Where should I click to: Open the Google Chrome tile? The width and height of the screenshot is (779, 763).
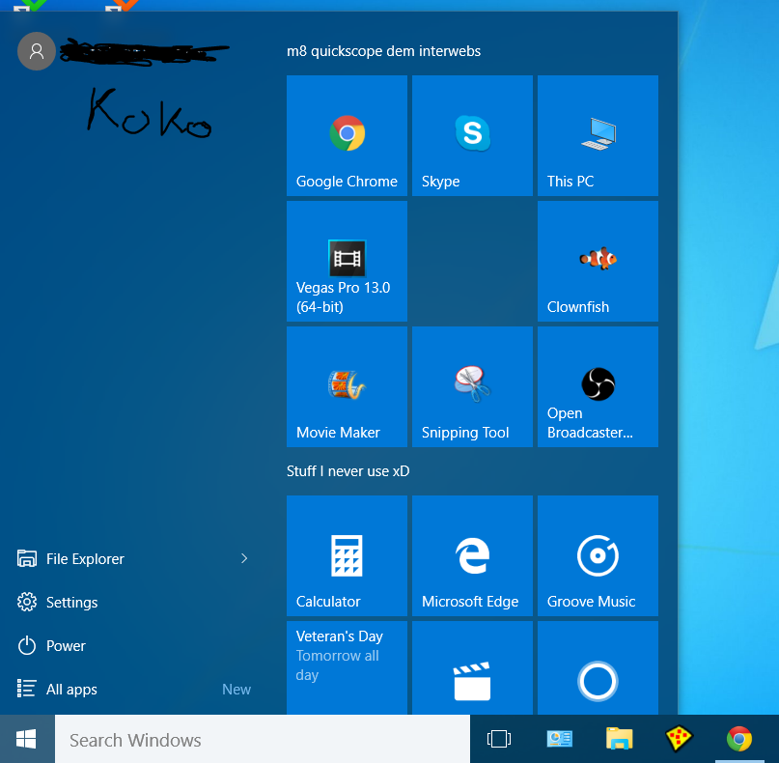(347, 135)
